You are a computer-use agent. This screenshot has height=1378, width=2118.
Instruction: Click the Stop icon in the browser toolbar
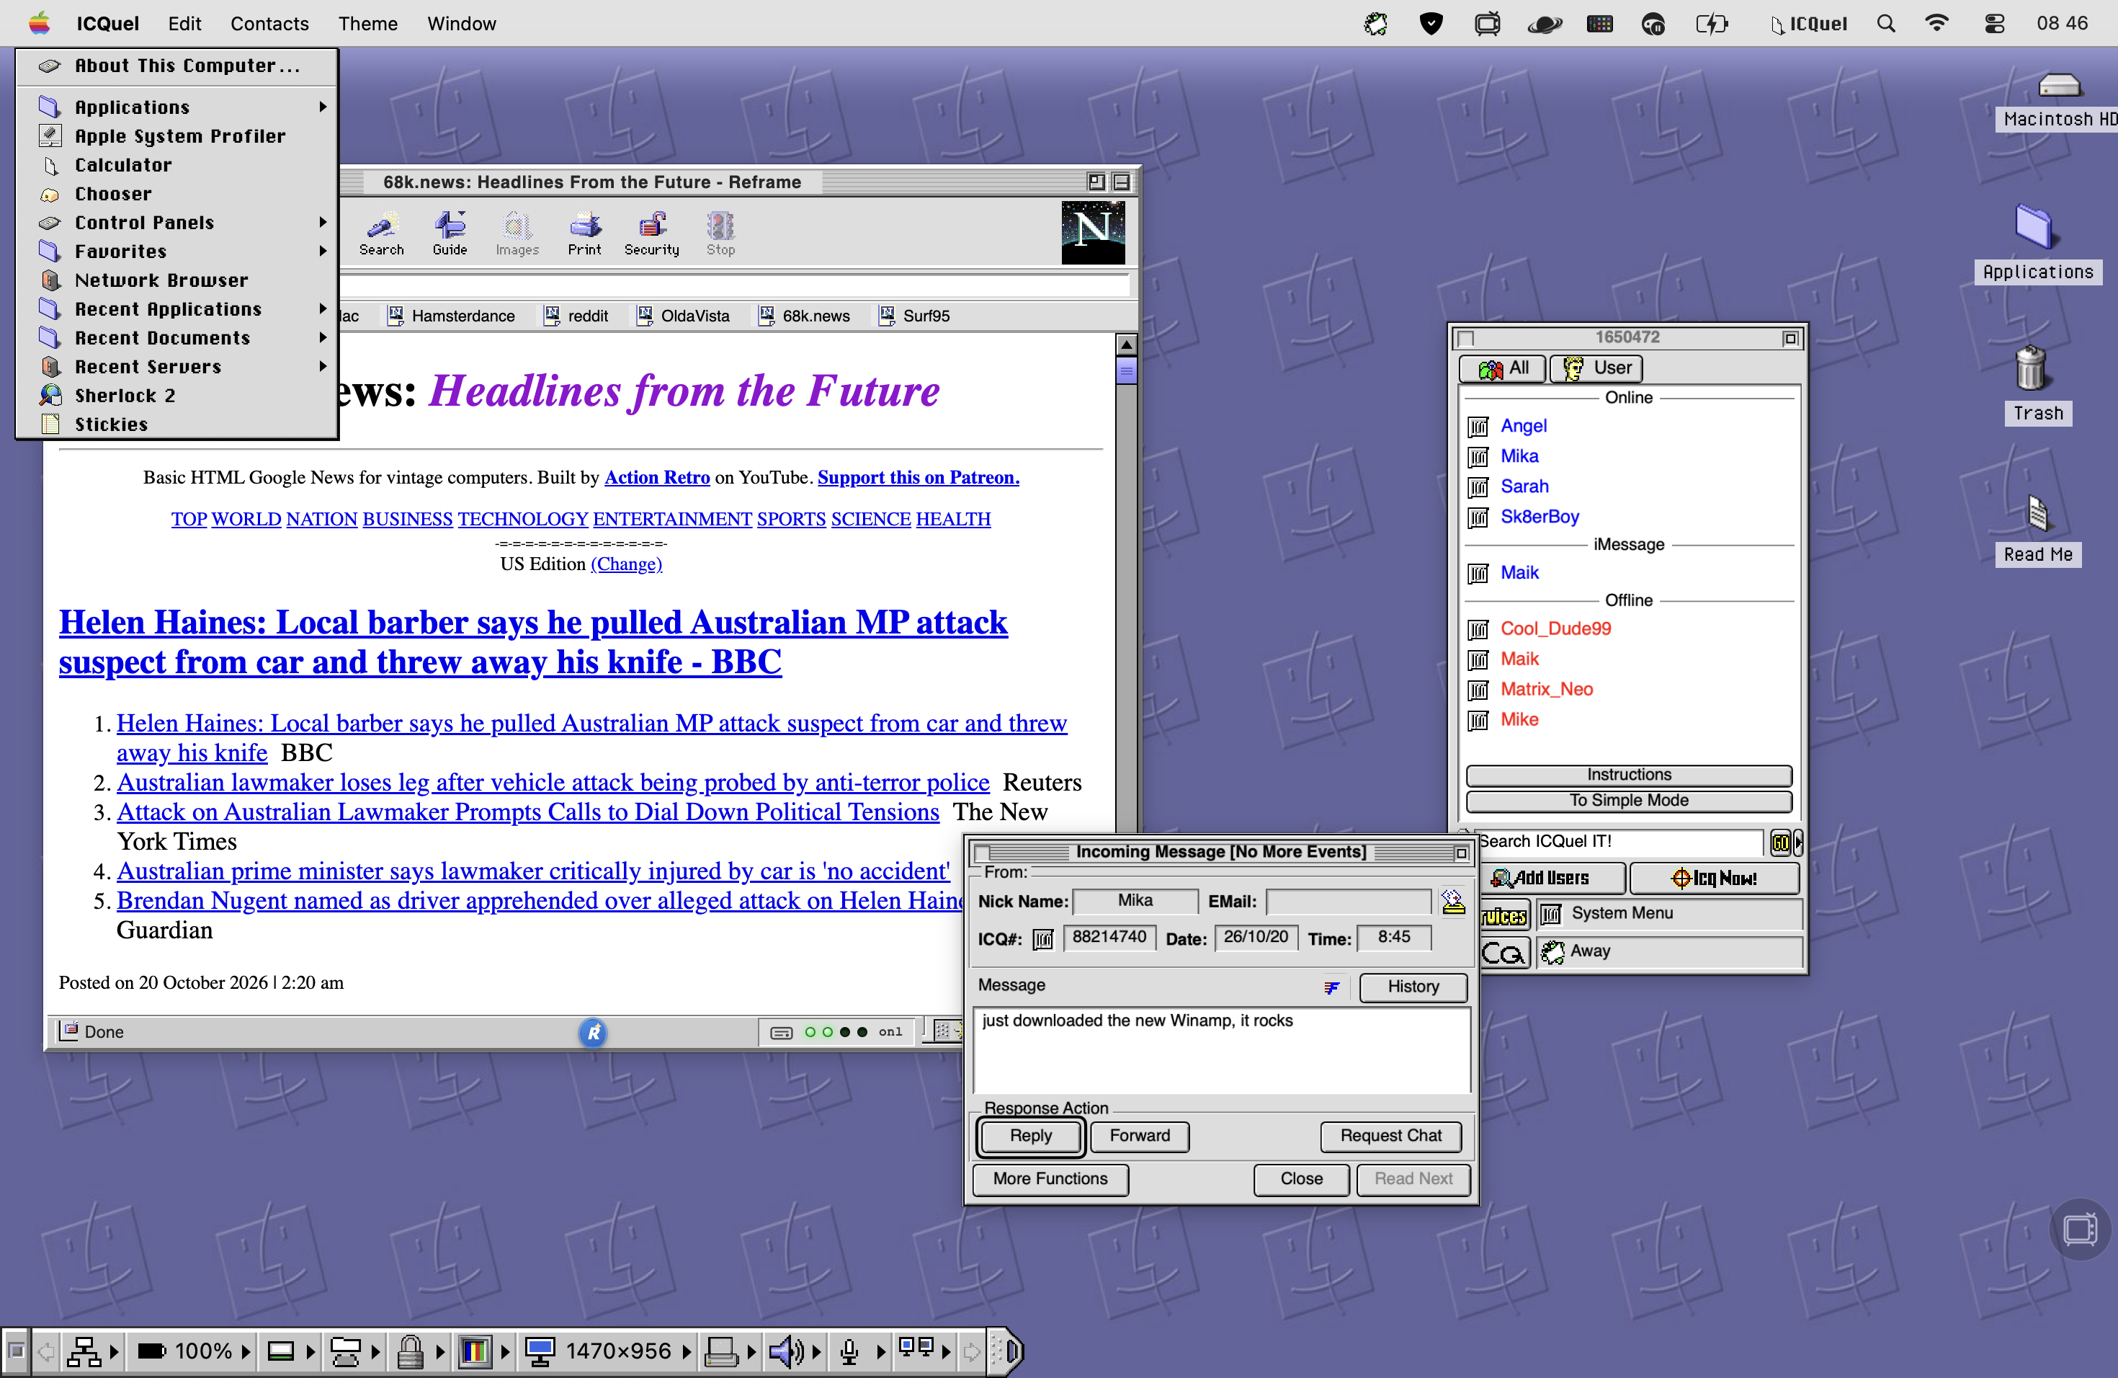tap(720, 234)
